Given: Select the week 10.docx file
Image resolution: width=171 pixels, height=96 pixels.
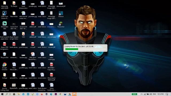Looking at the screenshot, I should (x=42, y=45).
